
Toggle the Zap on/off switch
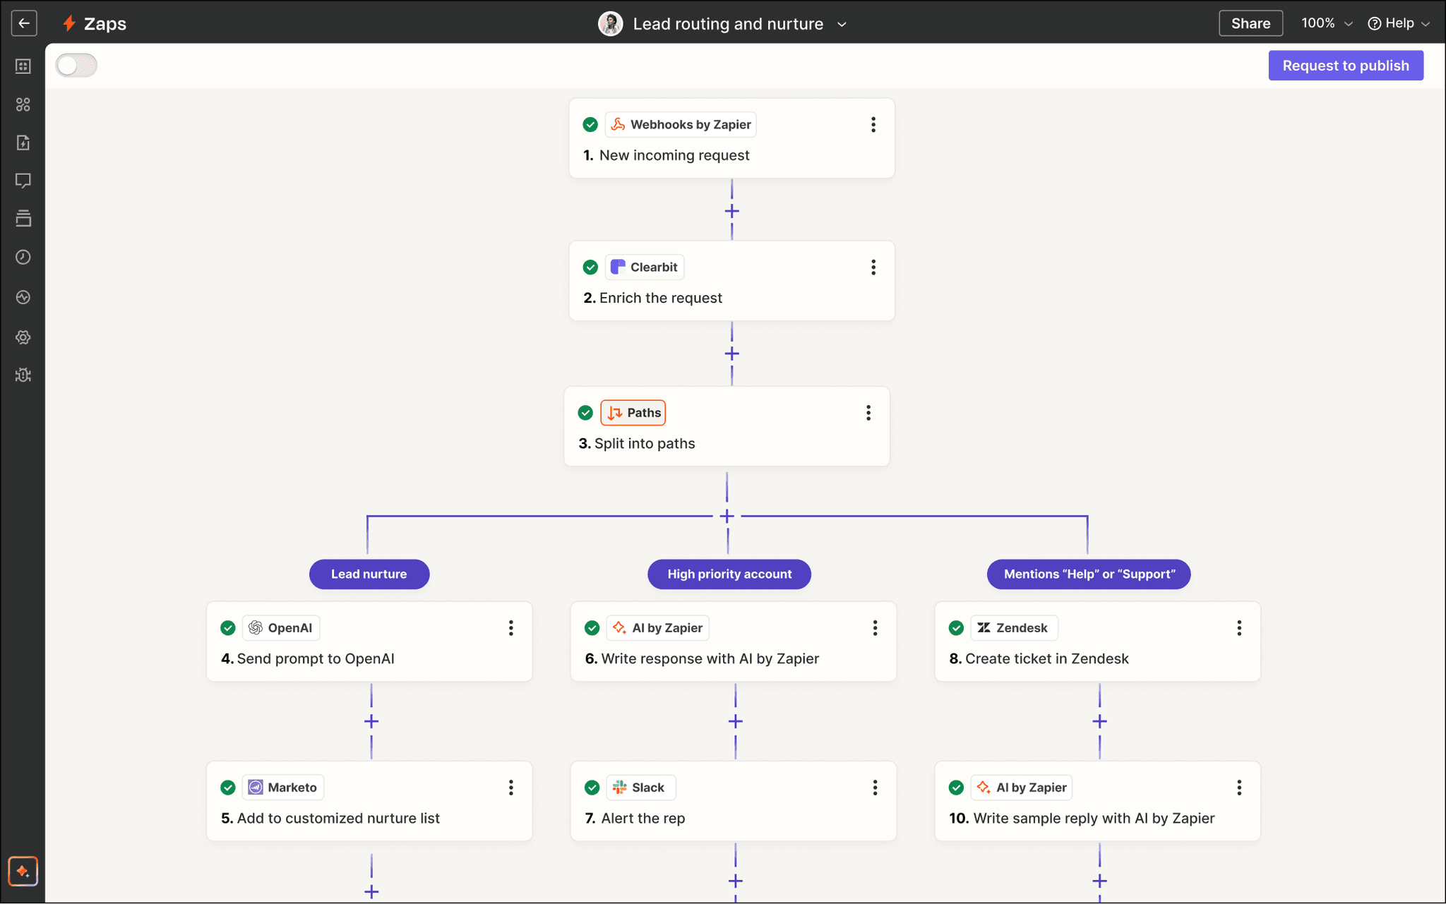pos(76,65)
